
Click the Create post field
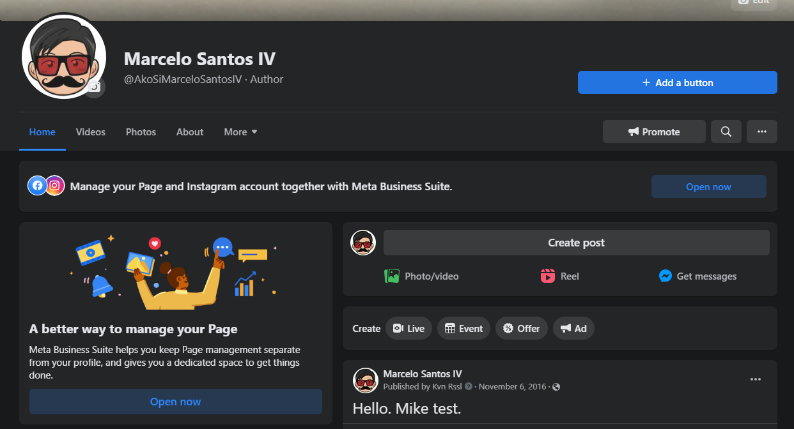576,243
